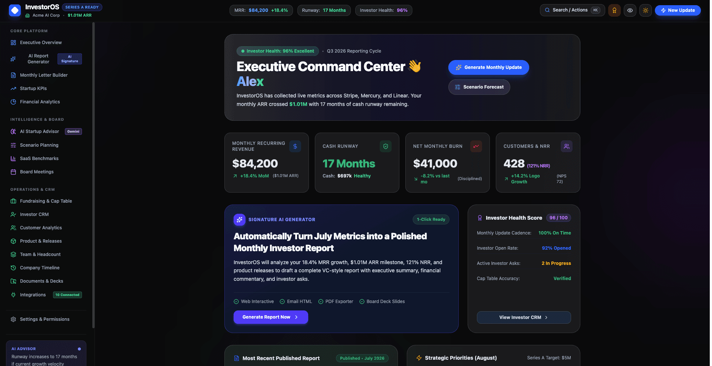712x366 pixels.
Task: Click Generate Monthly Update button
Action: click(488, 67)
